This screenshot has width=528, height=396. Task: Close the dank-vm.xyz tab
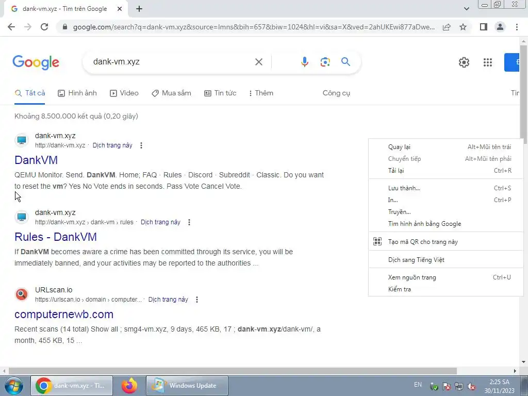click(x=120, y=9)
